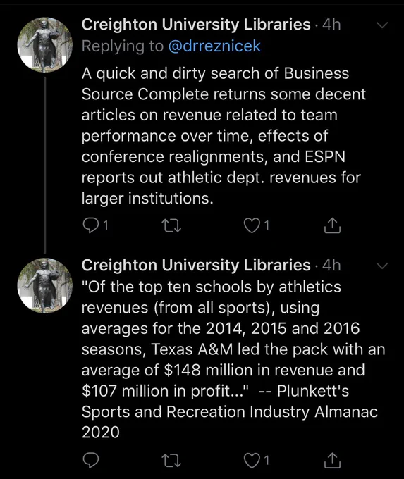The image size is (404, 479).
Task: Open Creighton University Libraries name in first tweet
Action: (196, 25)
